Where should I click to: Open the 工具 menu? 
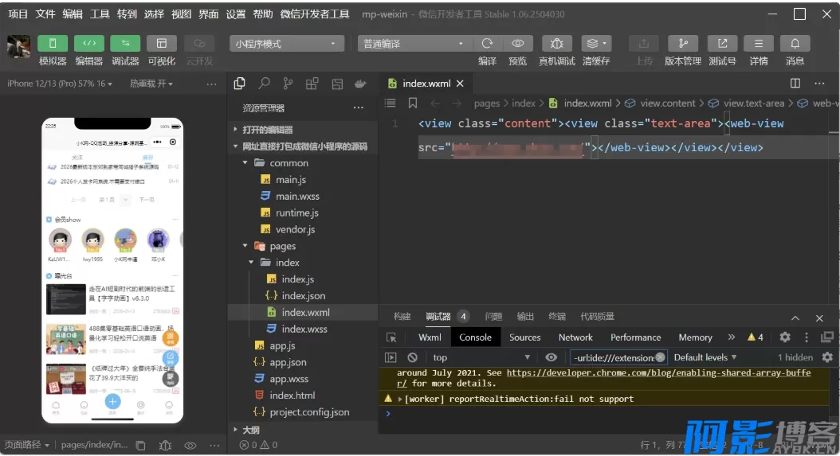pyautogui.click(x=100, y=14)
